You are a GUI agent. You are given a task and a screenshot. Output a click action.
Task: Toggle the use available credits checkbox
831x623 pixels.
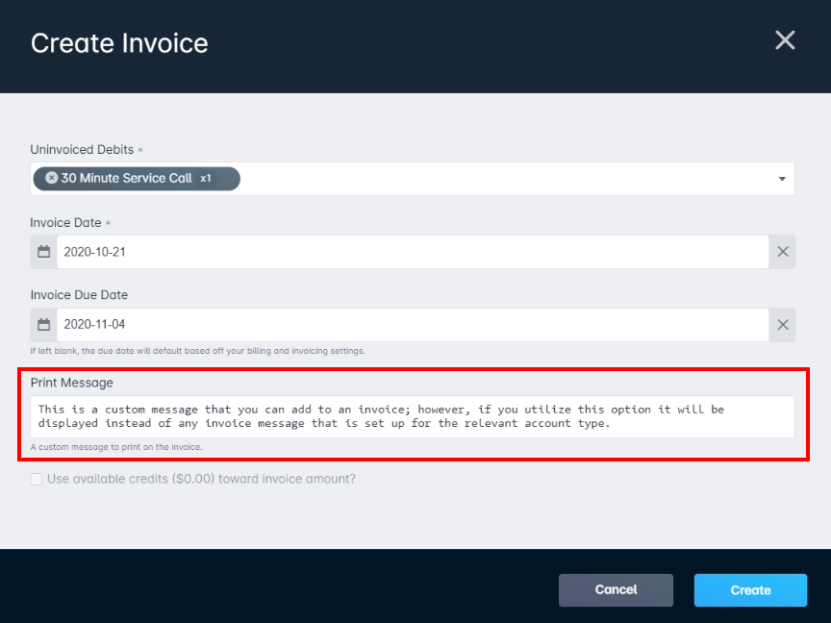37,480
